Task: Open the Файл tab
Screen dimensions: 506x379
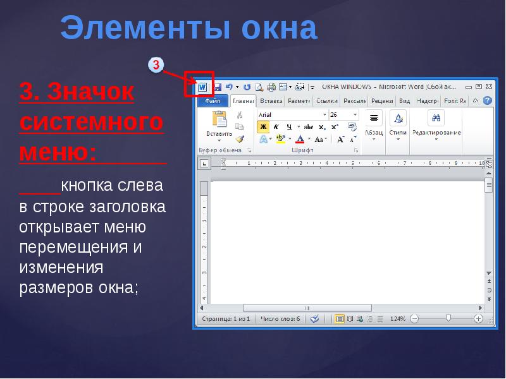Action: tap(213, 101)
